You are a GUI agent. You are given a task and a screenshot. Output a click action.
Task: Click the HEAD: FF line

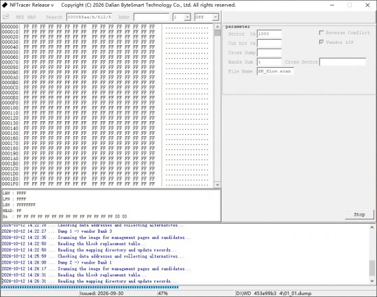coord(12,211)
